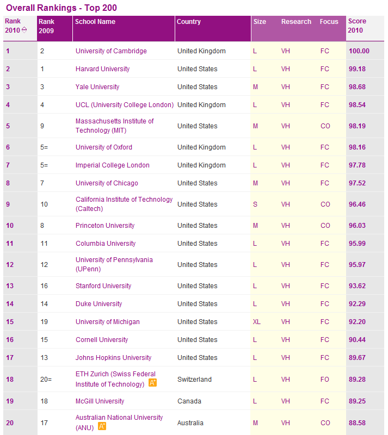Viewport: 388px width, 435px height.
Task: Click the Canada country cell
Action: coord(189,401)
